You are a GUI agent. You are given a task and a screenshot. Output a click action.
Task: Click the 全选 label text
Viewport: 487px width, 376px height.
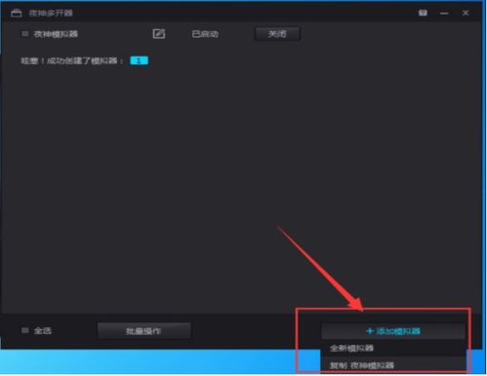pos(42,331)
